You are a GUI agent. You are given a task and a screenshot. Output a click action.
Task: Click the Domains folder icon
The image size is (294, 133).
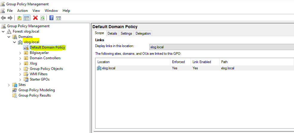pos(15,37)
